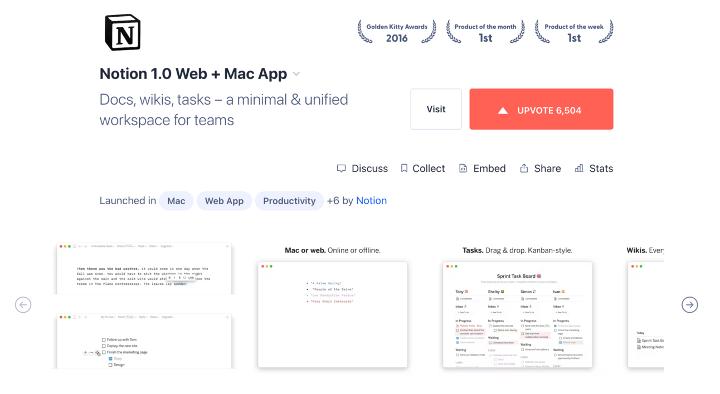Upvote Notion with the UPVOTE 6,504 button
The width and height of the screenshot is (720, 394).
[x=541, y=109]
